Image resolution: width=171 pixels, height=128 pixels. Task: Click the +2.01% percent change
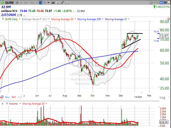(67, 11)
